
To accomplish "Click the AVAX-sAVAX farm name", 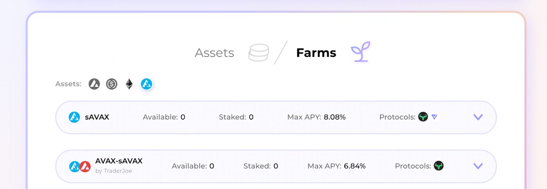I will 119,161.
